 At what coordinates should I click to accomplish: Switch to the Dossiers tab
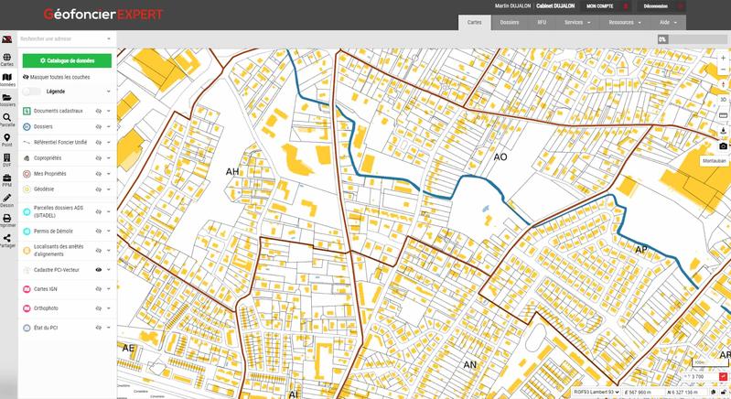tap(510, 22)
